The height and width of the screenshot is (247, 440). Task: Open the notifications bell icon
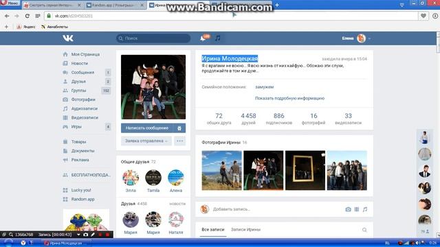click(203, 38)
